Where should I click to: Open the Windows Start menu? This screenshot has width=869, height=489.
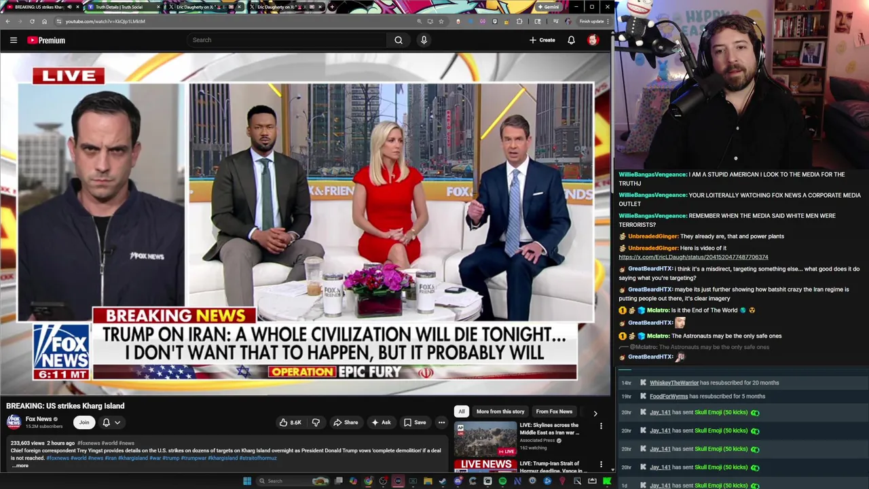[x=247, y=481]
